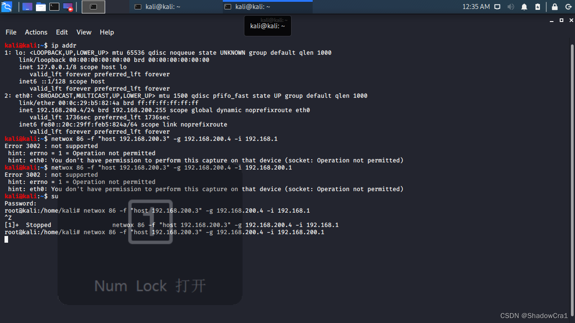Select the highlighted terminal taskbar thumbnail button
575x323 pixels.
[93, 7]
